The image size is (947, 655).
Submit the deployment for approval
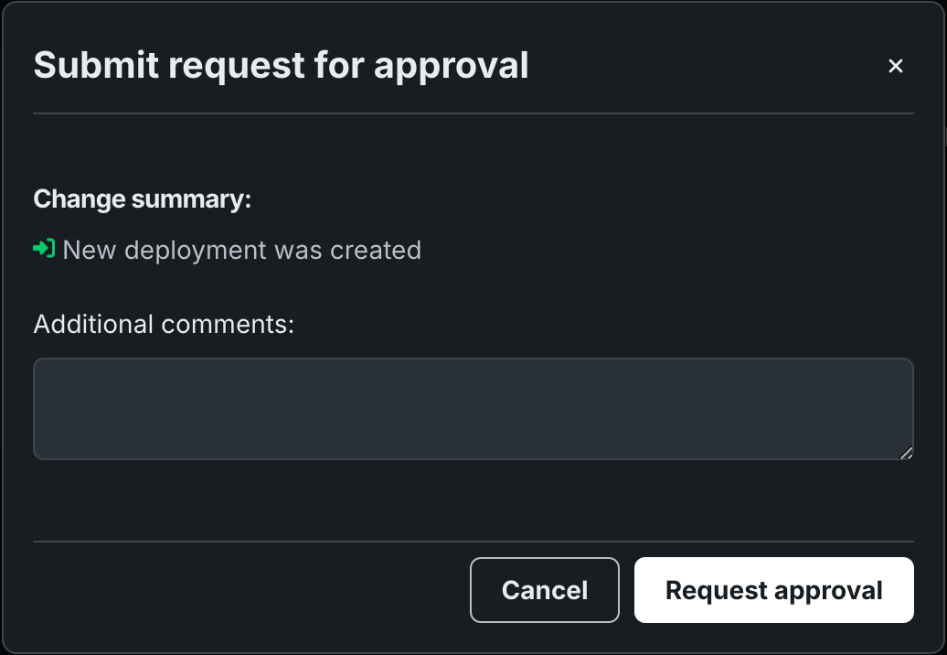(x=773, y=590)
